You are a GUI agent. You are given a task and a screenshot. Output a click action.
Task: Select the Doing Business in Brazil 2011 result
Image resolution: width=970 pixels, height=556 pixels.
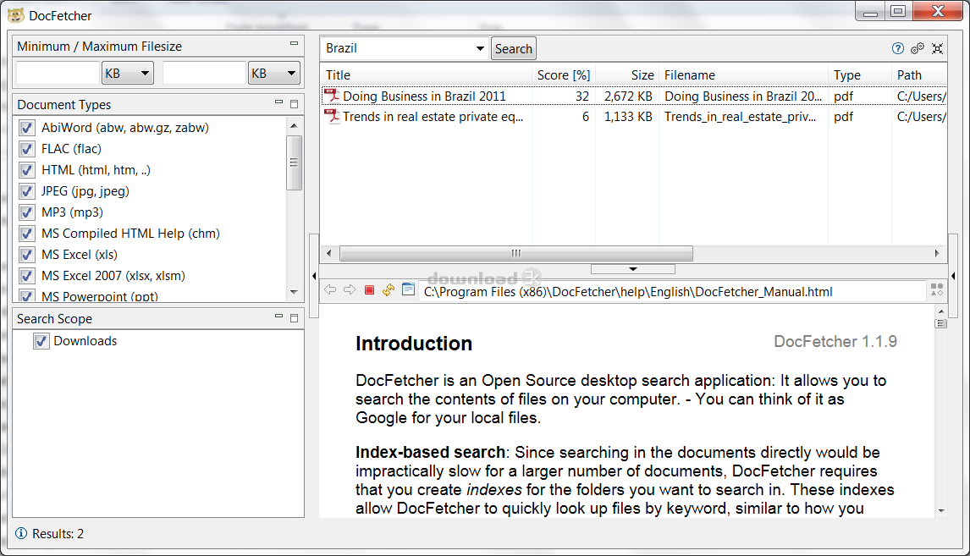(424, 96)
